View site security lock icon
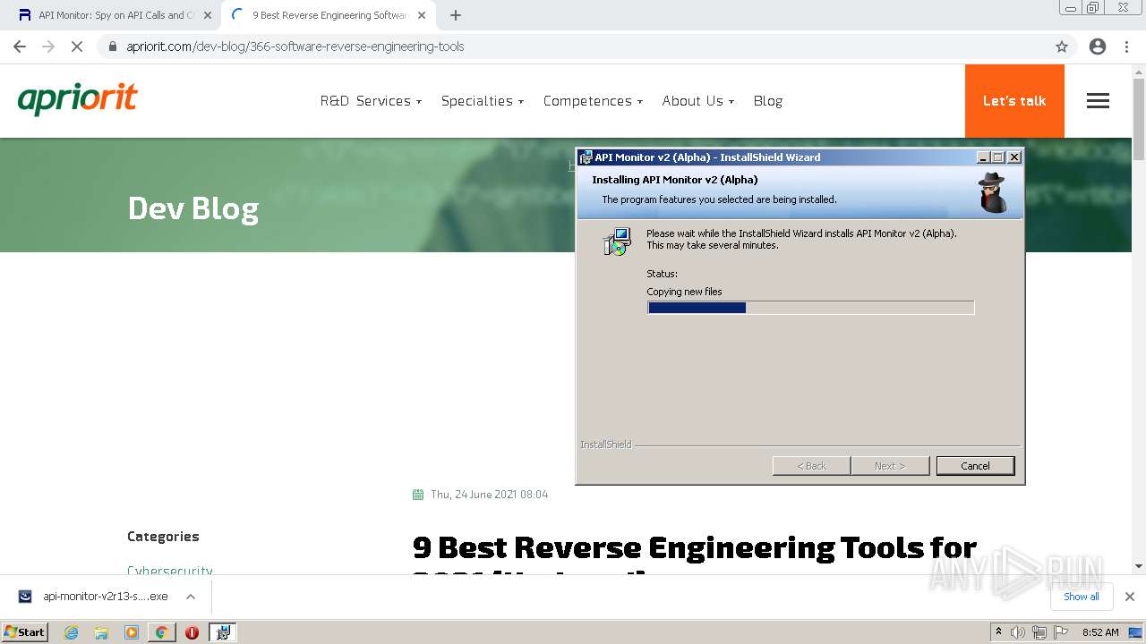Screen dimensions: 1146x644 [x=112, y=47]
